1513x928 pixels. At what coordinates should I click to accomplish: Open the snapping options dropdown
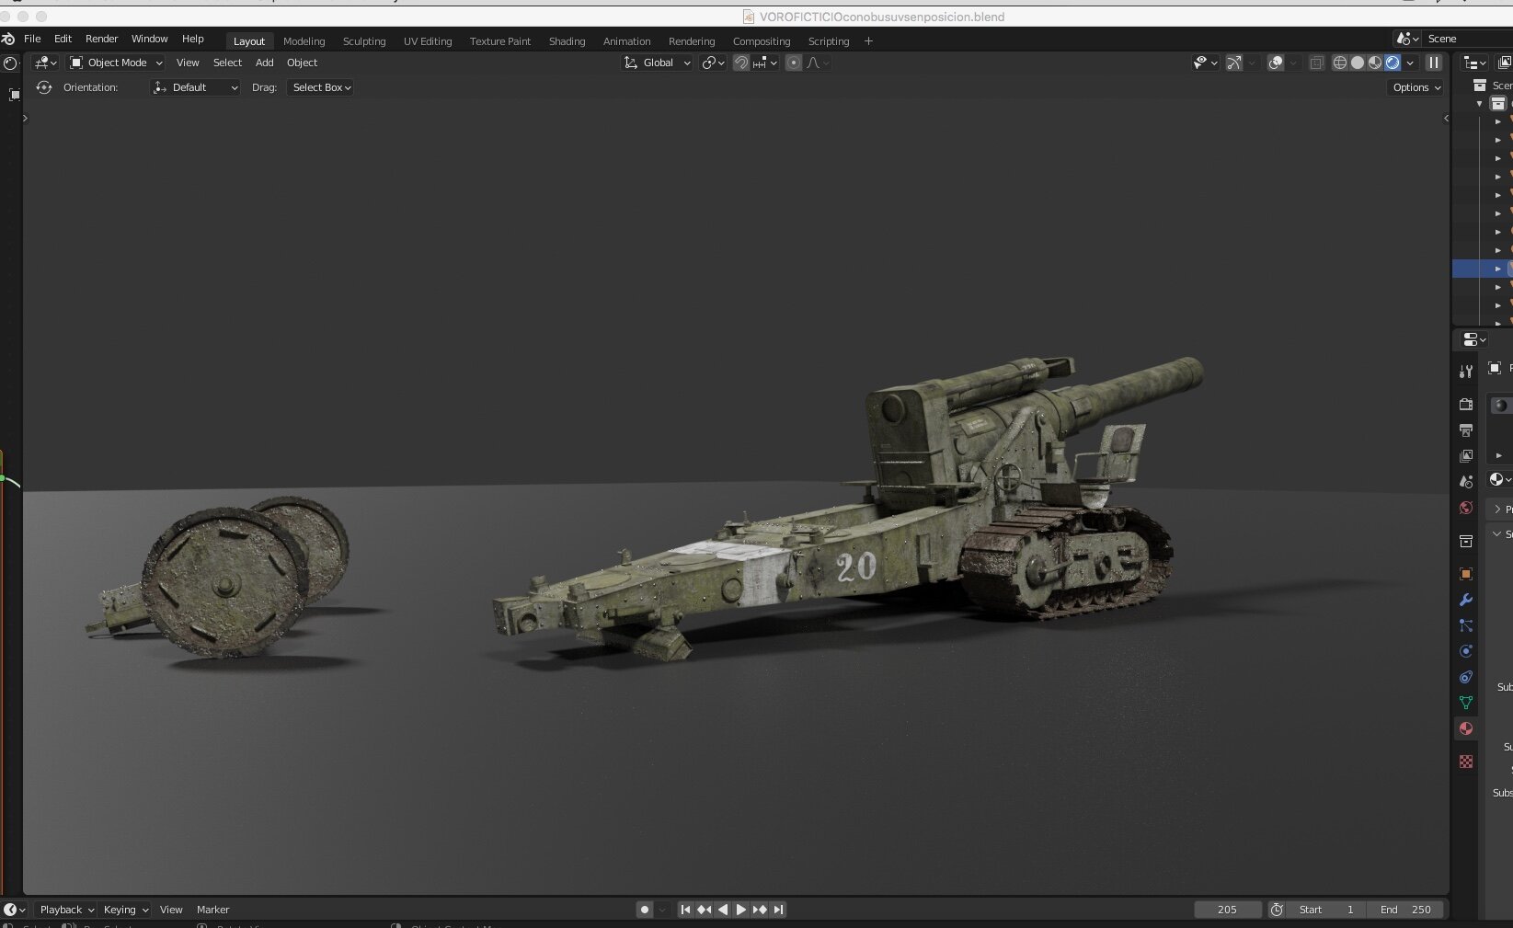coord(765,63)
